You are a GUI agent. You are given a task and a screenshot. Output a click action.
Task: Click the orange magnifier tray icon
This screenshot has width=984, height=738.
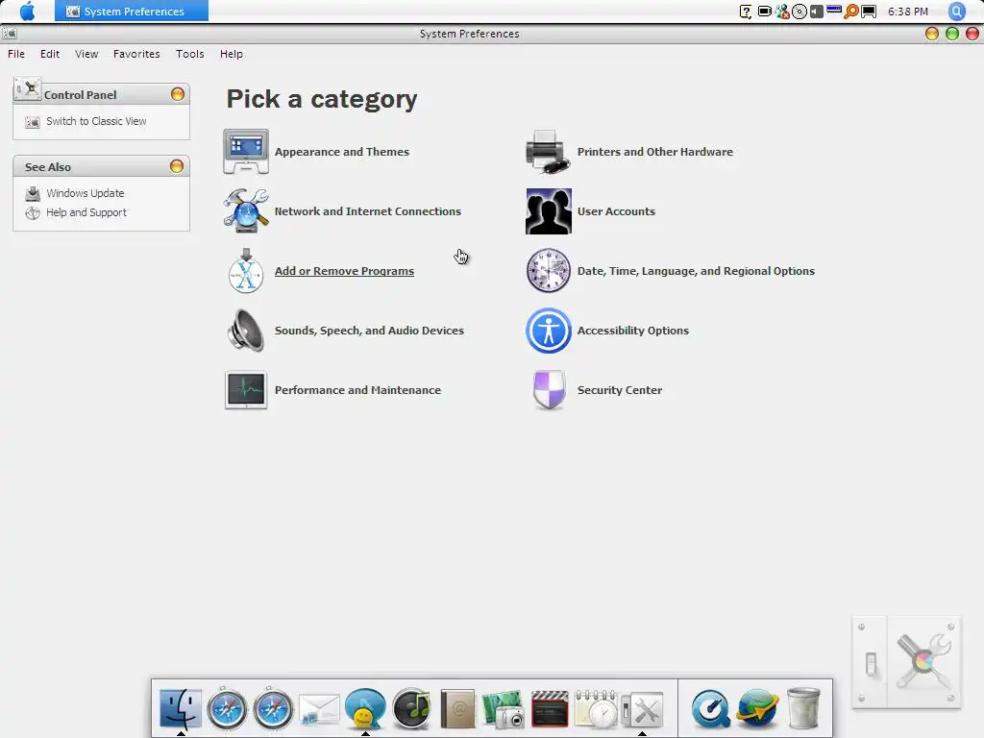(x=851, y=12)
